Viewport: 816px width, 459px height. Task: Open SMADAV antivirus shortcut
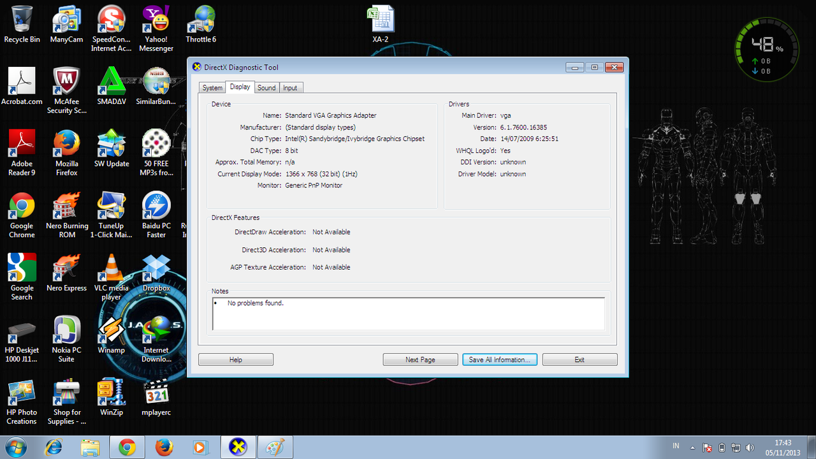click(x=112, y=86)
